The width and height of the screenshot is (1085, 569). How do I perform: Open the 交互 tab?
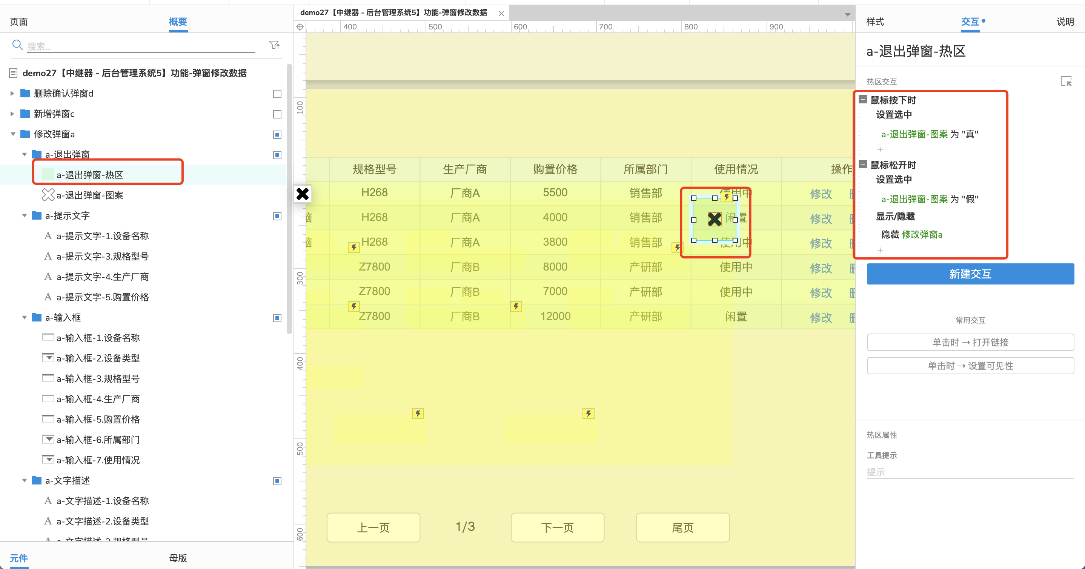970,22
